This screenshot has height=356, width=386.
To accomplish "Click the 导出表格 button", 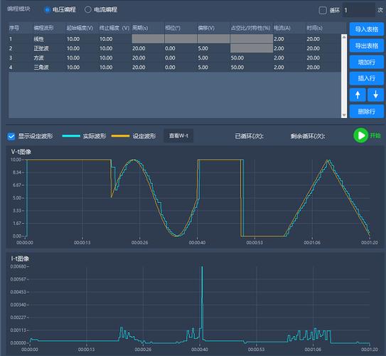I will coord(367,46).
